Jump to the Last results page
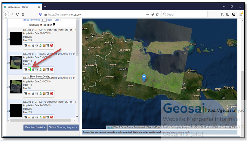This screenshot has width=247, height=141. (x=58, y=20)
